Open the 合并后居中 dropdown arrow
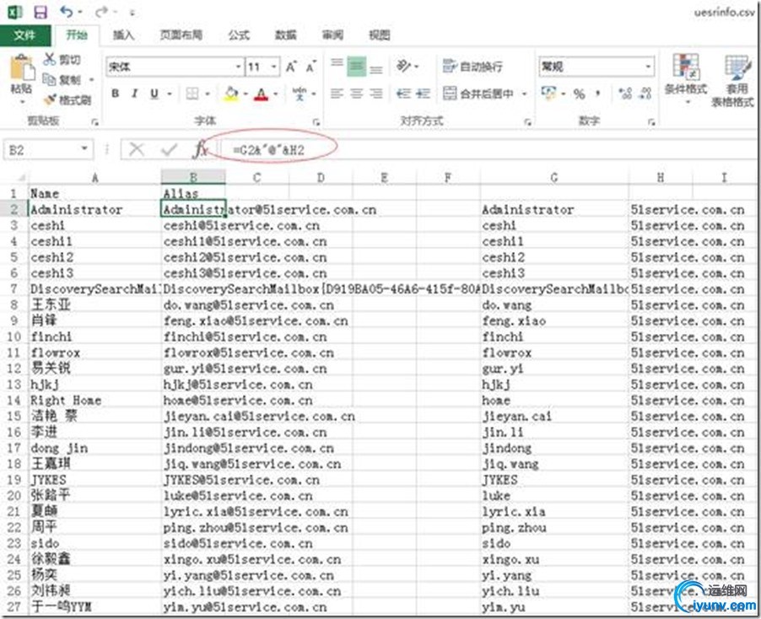This screenshot has height=619, width=761. pyautogui.click(x=524, y=93)
